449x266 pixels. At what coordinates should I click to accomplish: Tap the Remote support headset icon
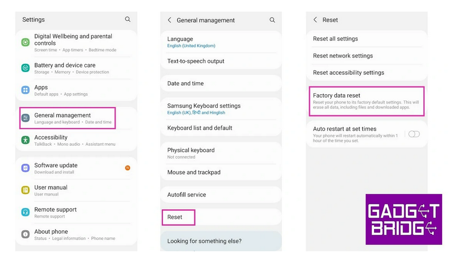[25, 212]
